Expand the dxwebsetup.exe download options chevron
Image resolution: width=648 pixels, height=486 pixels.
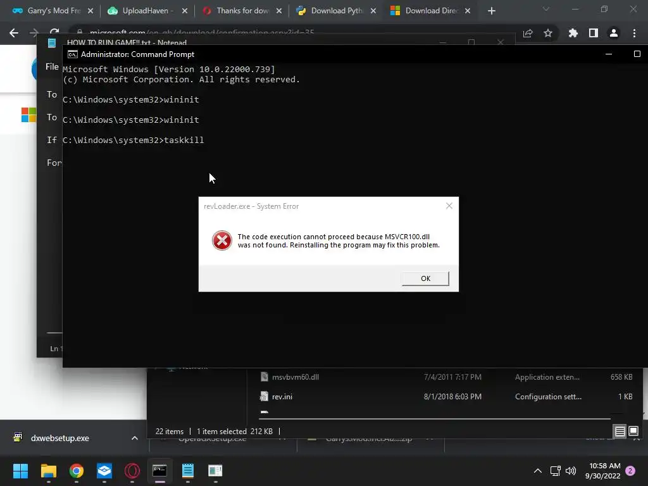pyautogui.click(x=135, y=438)
